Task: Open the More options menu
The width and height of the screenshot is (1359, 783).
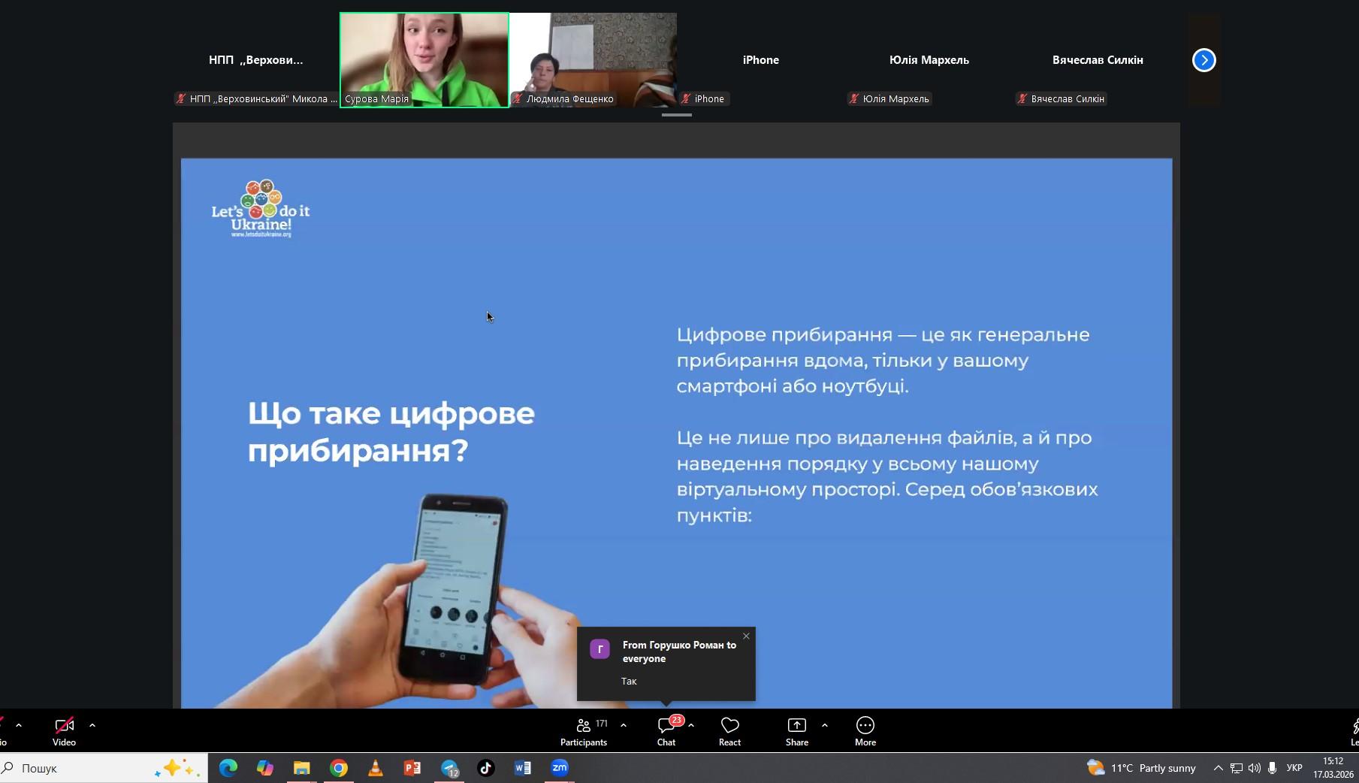Action: tap(865, 731)
